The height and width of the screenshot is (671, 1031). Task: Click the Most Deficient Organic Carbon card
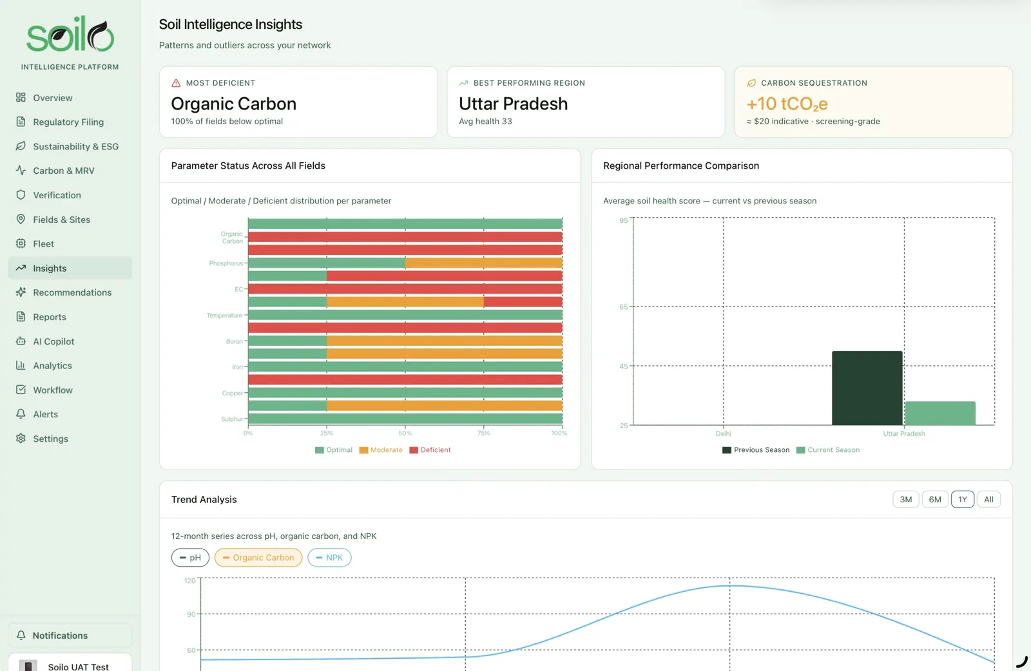(298, 102)
